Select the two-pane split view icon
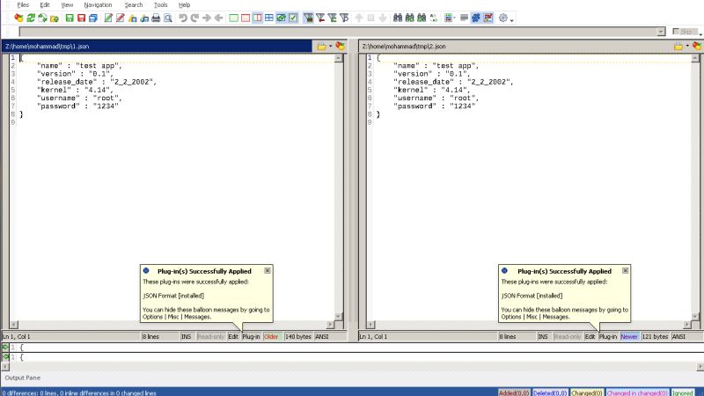Screen dimensions: 704x396 [x=257, y=18]
